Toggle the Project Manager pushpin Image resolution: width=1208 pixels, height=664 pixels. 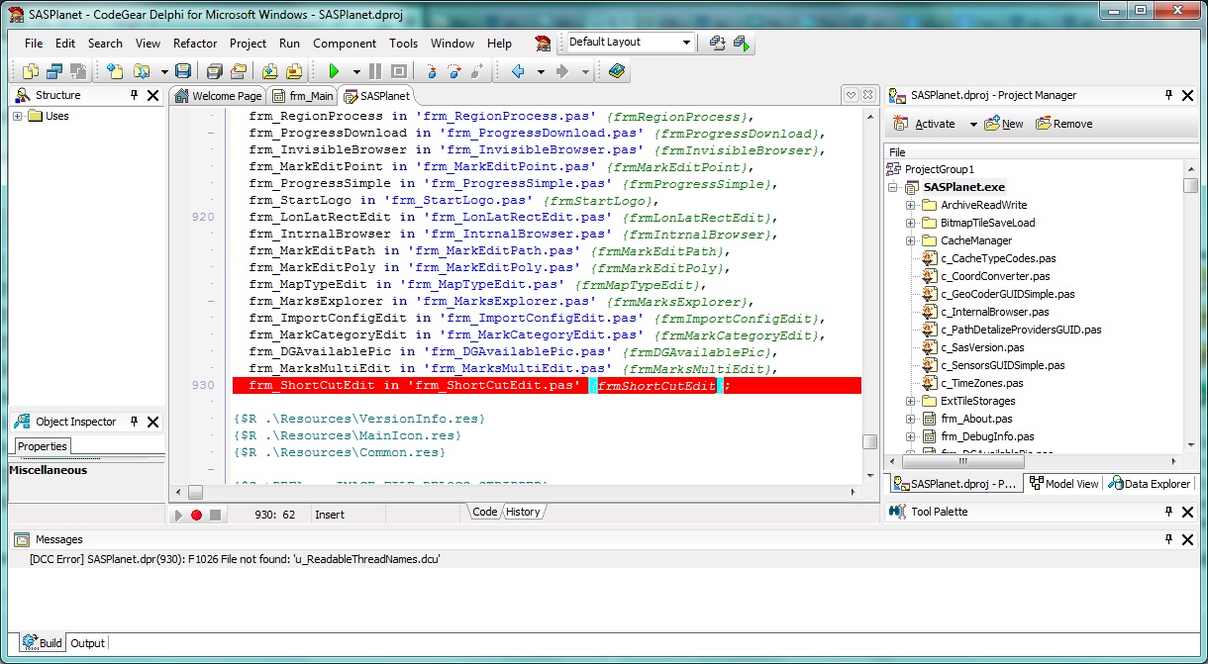pos(1168,95)
